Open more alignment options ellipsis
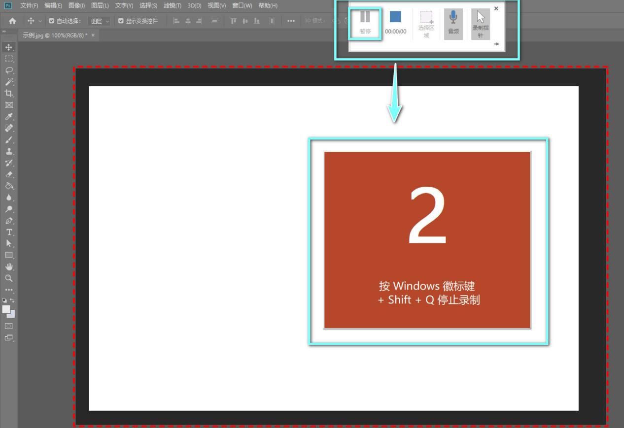624x428 pixels. click(x=291, y=21)
